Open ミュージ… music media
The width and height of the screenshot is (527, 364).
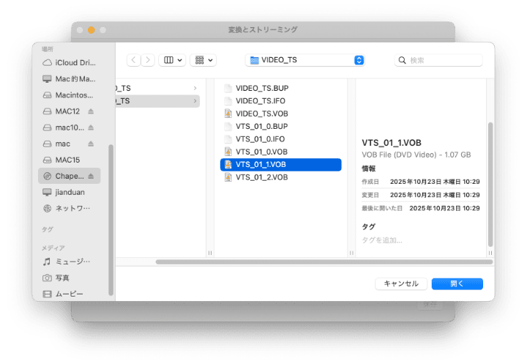70,261
